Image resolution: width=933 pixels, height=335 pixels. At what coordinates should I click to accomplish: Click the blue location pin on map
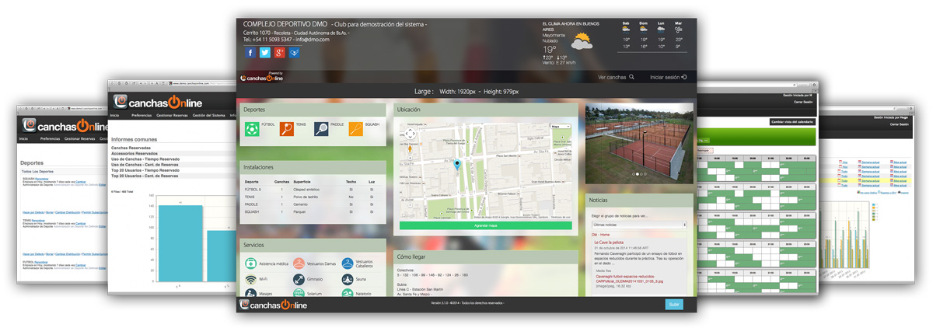457,165
